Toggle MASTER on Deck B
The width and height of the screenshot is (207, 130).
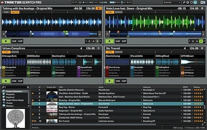point(119,12)
